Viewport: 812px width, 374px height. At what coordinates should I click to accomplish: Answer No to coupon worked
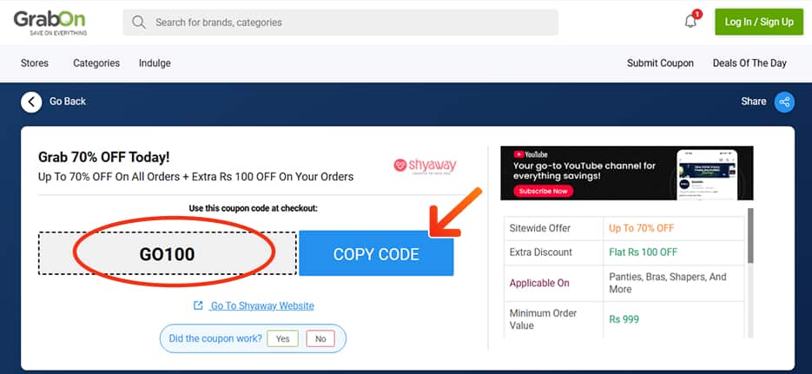coord(320,338)
